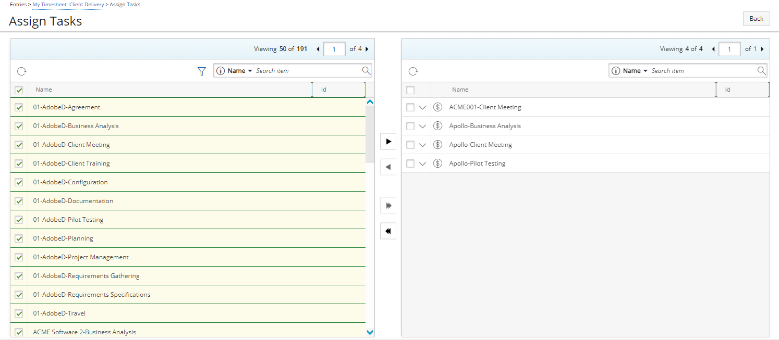The height and width of the screenshot is (340, 779).
Task: Sort left list by Id column header
Action: pos(323,90)
